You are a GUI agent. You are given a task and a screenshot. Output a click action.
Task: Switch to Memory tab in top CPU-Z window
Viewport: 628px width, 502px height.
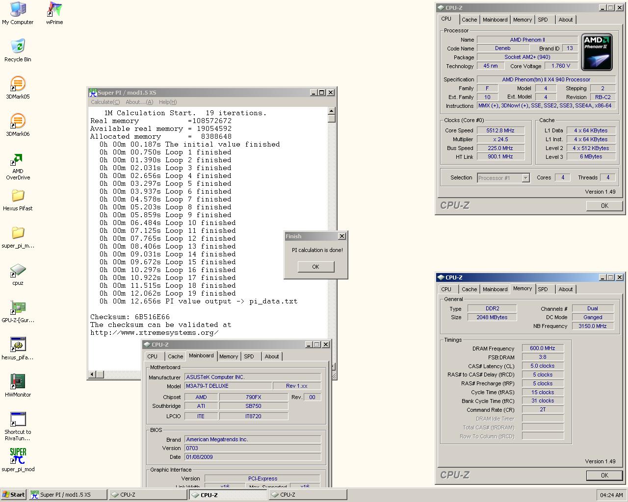coord(522,20)
